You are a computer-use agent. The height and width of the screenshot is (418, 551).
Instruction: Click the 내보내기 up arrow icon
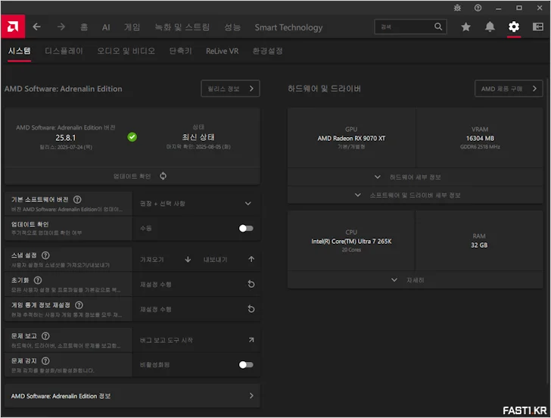point(251,259)
